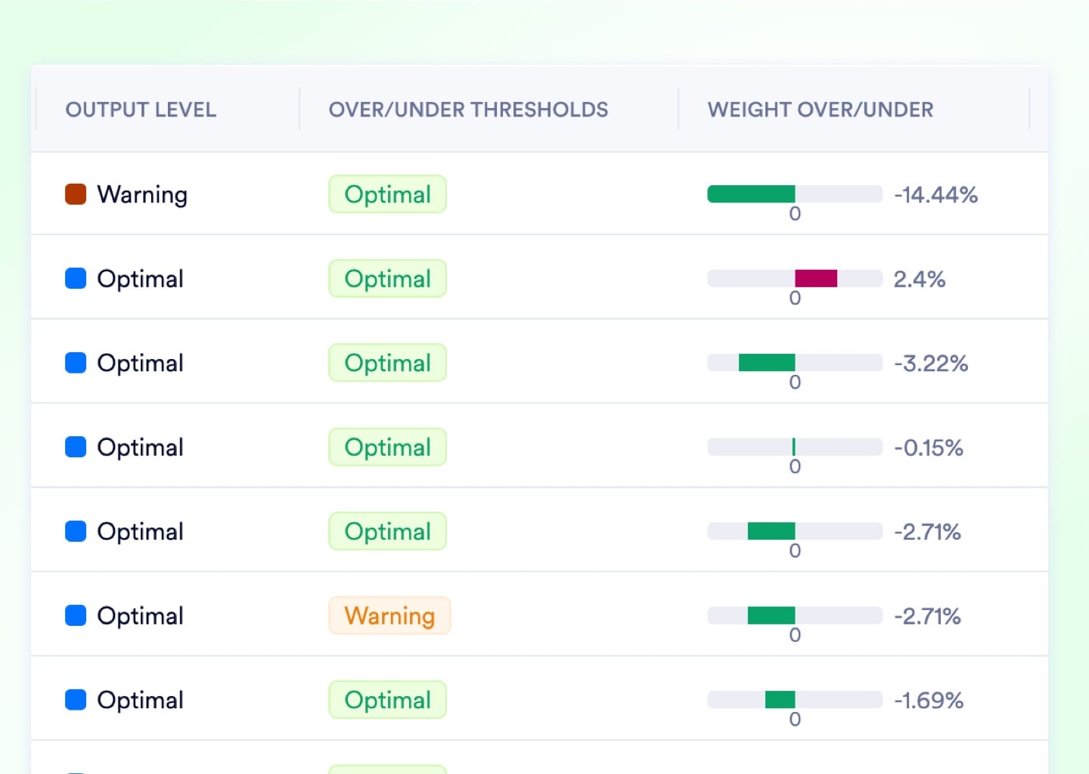Click the orange Warning threshold badge

389,616
